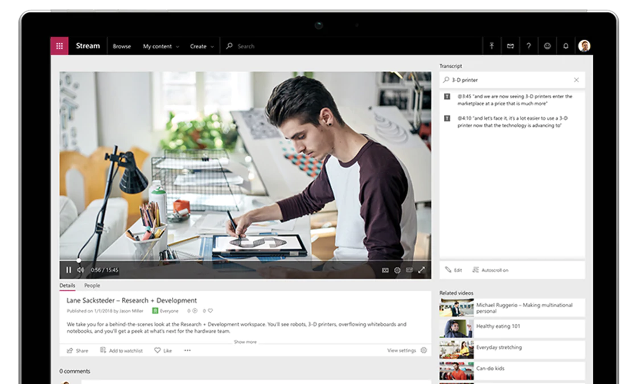Click Add to watchlist

tap(121, 350)
